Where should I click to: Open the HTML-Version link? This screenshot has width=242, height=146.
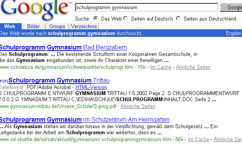pyautogui.click(x=91, y=87)
